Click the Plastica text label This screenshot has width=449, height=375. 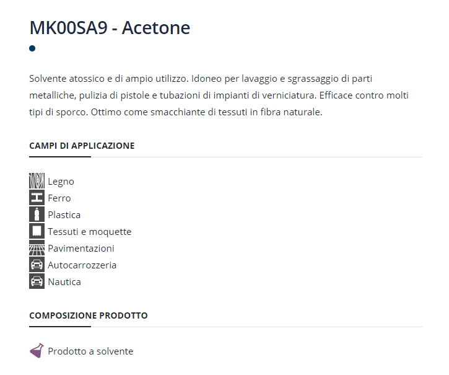tap(64, 215)
